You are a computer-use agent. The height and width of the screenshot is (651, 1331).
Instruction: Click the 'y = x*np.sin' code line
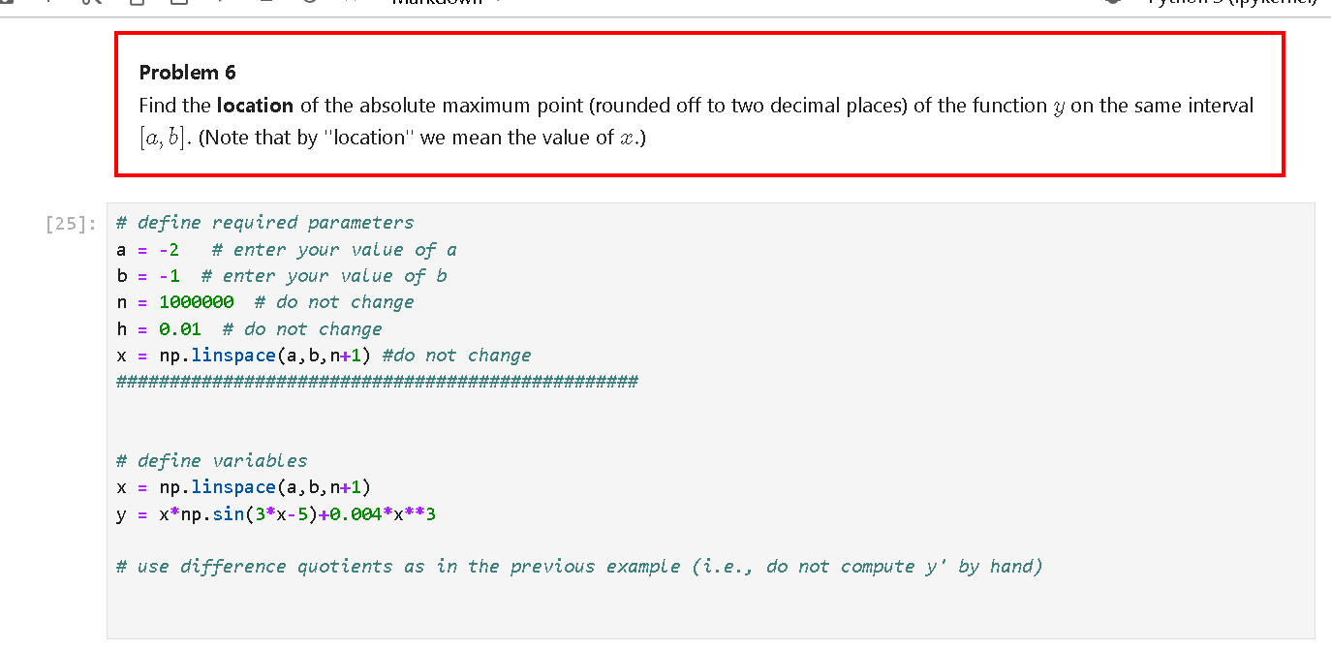291,513
